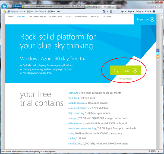
Task: Click the browser Forward arrow button
Action: pyautogui.click(x=10, y=6)
